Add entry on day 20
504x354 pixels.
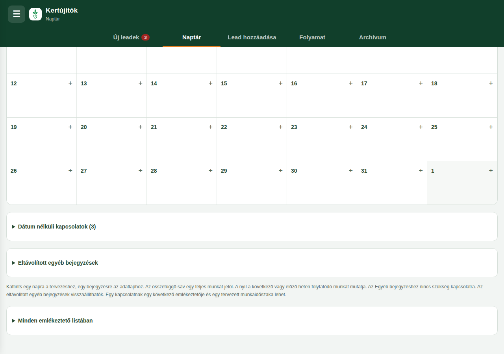point(141,127)
